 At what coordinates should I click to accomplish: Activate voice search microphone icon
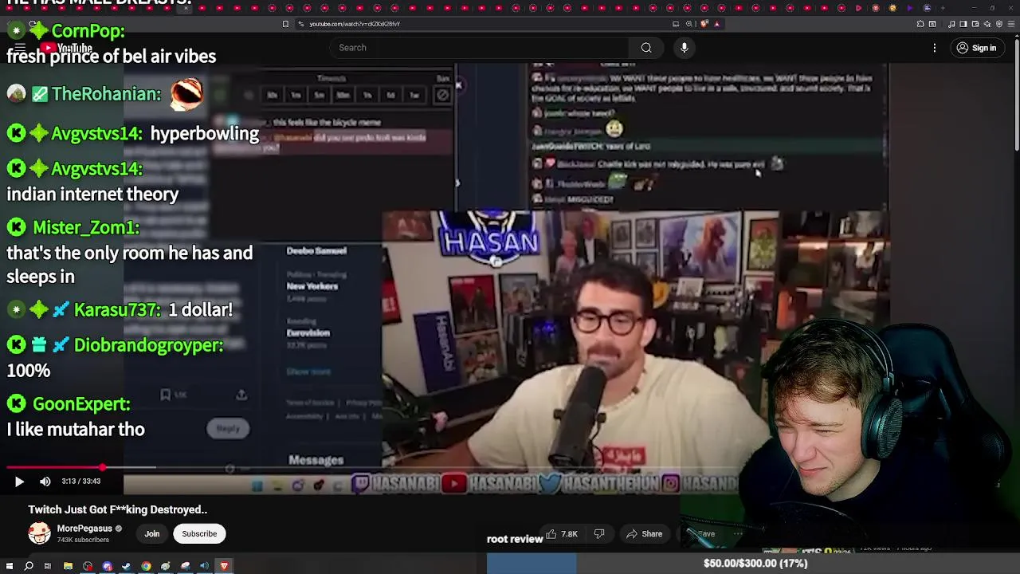[x=684, y=48]
